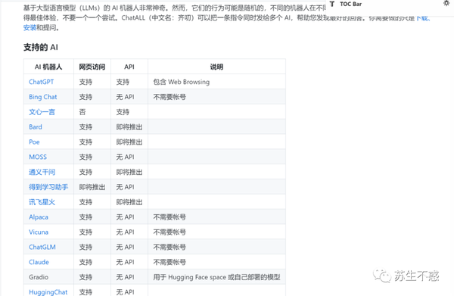This screenshot has width=454, height=296.
Task: Click the TOC Bar T logo icon
Action: click(332, 4)
